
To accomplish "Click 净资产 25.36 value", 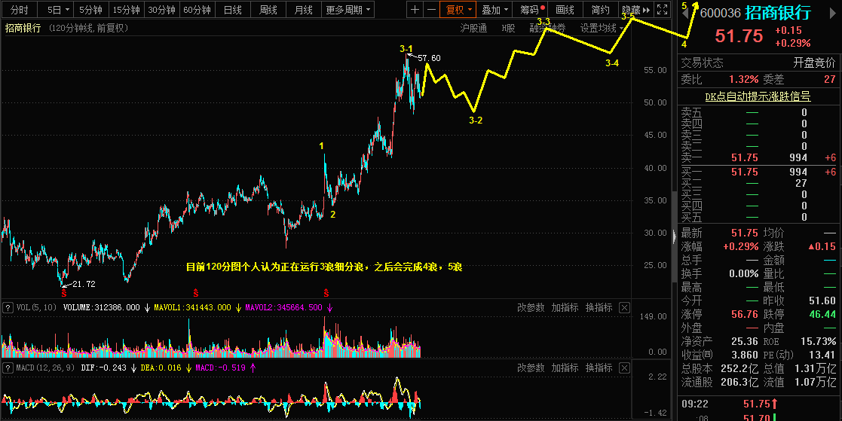I will click(x=744, y=341).
